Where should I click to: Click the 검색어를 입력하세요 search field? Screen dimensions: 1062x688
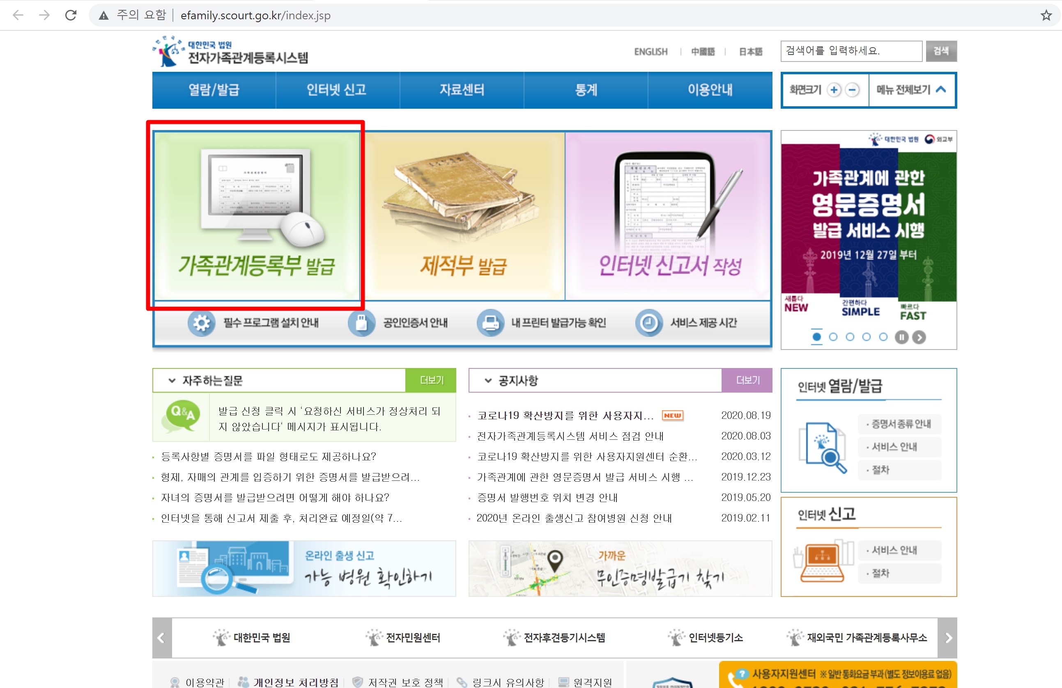click(x=851, y=51)
